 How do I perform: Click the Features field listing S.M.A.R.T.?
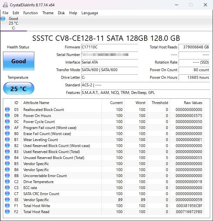[145, 93]
